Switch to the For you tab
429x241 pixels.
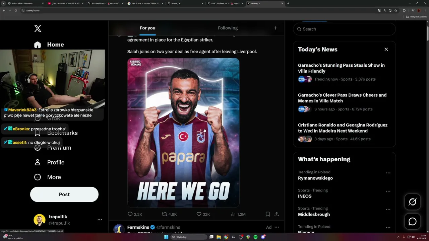pos(147,28)
